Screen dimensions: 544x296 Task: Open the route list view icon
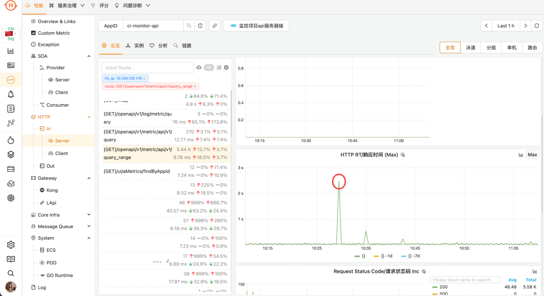point(219,67)
